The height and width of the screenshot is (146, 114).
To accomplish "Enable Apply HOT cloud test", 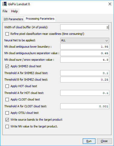I will pos(7,86).
